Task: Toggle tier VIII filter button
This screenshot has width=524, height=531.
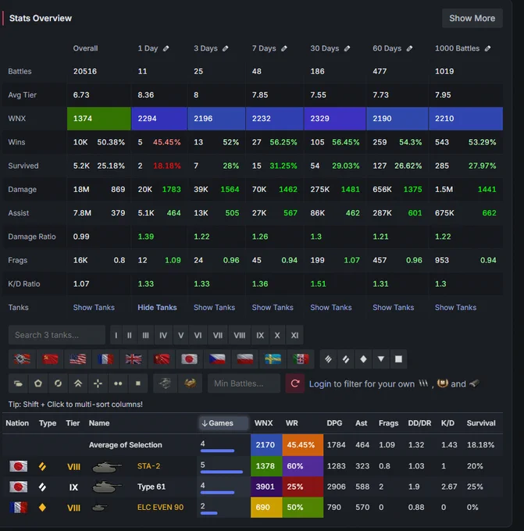Action: (x=240, y=335)
